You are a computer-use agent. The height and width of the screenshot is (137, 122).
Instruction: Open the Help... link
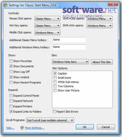(10, 128)
